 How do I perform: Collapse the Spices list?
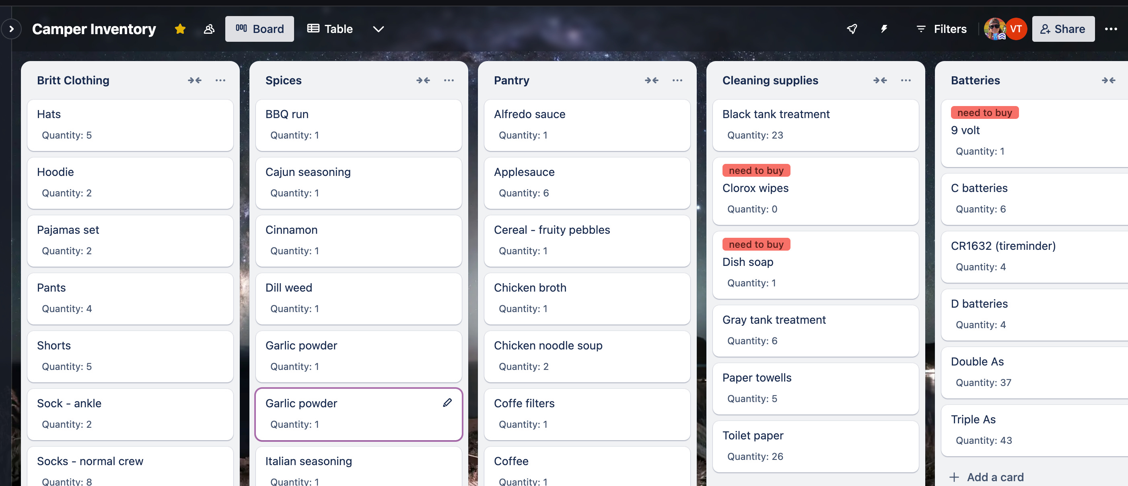424,80
